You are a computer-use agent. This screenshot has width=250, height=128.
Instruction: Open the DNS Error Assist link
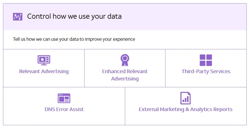[x=64, y=109]
